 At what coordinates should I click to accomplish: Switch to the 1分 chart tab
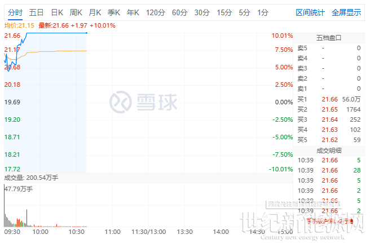tap(262, 12)
